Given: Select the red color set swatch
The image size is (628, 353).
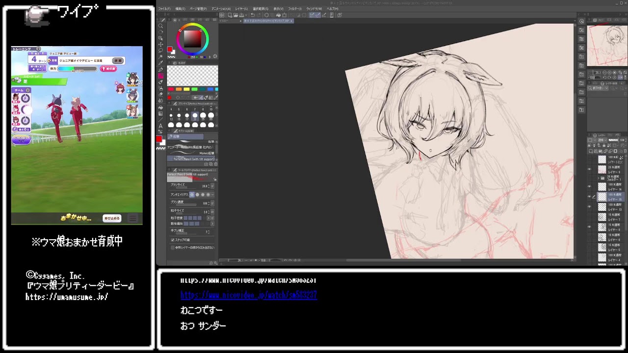Looking at the screenshot, I should click(x=171, y=89).
